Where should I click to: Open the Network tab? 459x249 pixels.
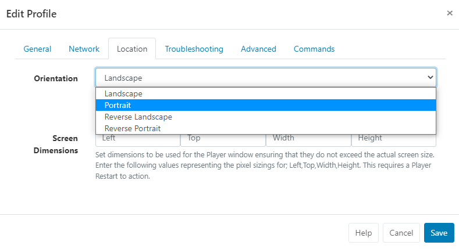[x=84, y=49]
